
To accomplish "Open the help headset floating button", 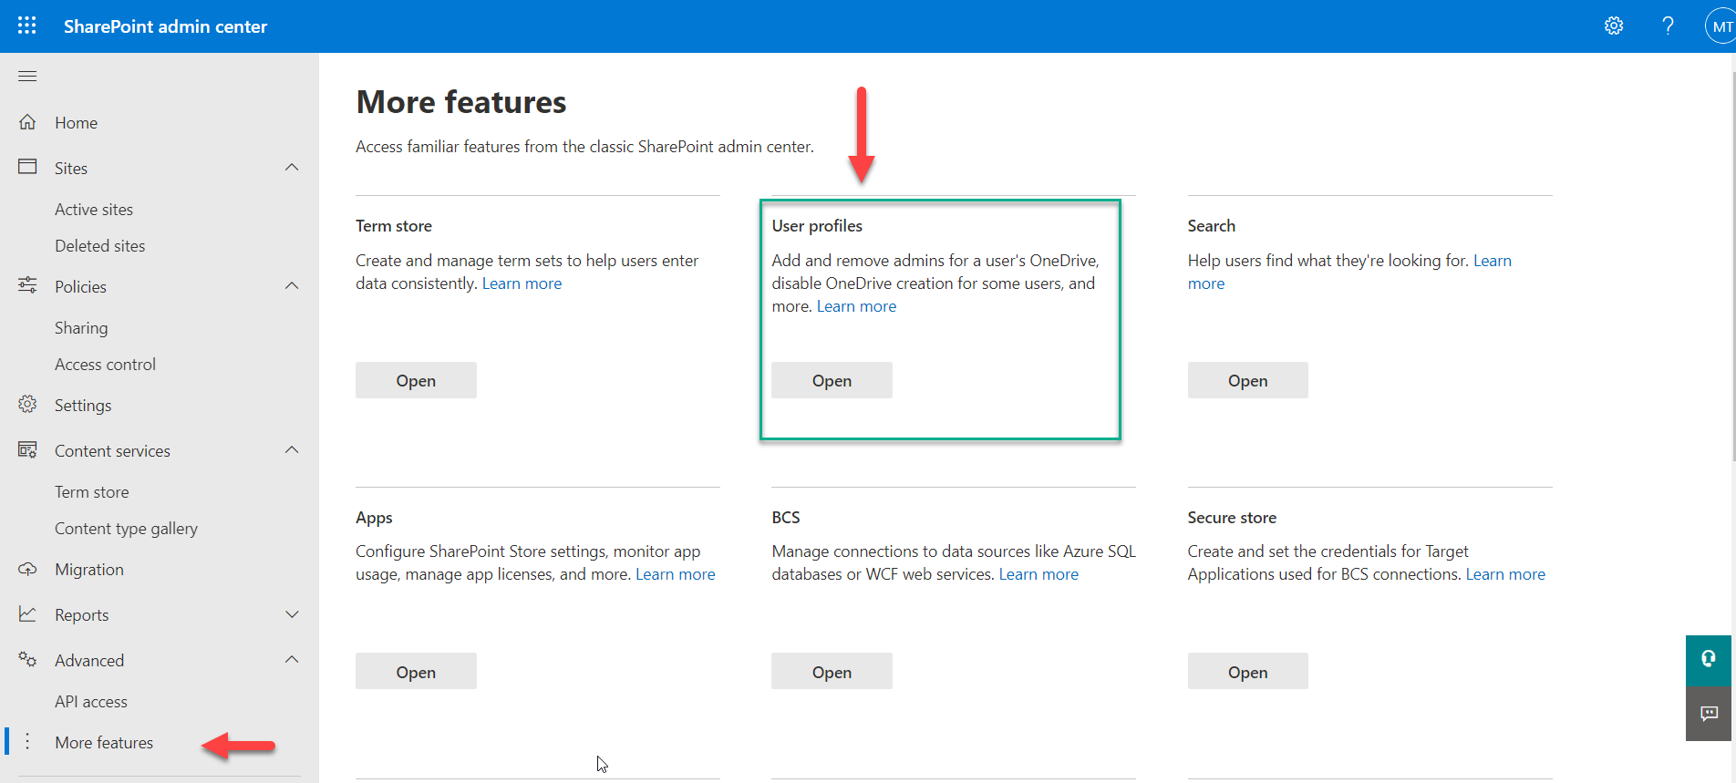I will click(1709, 660).
